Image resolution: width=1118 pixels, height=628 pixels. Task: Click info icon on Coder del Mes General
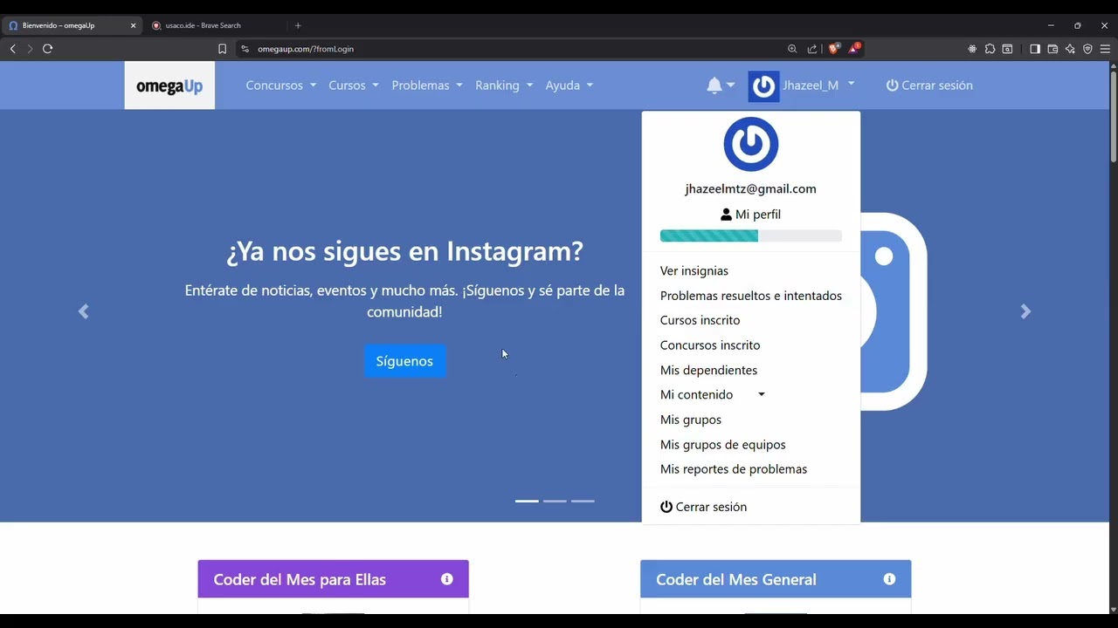click(x=889, y=579)
